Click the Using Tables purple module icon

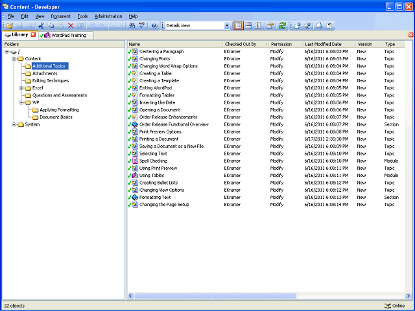point(135,176)
